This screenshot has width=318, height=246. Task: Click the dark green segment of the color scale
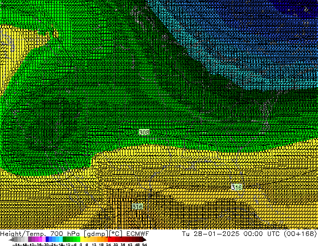[x=65, y=239]
